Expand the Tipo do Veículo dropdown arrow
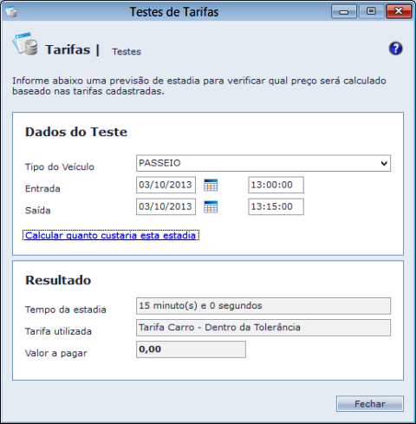416x424 pixels. (384, 163)
